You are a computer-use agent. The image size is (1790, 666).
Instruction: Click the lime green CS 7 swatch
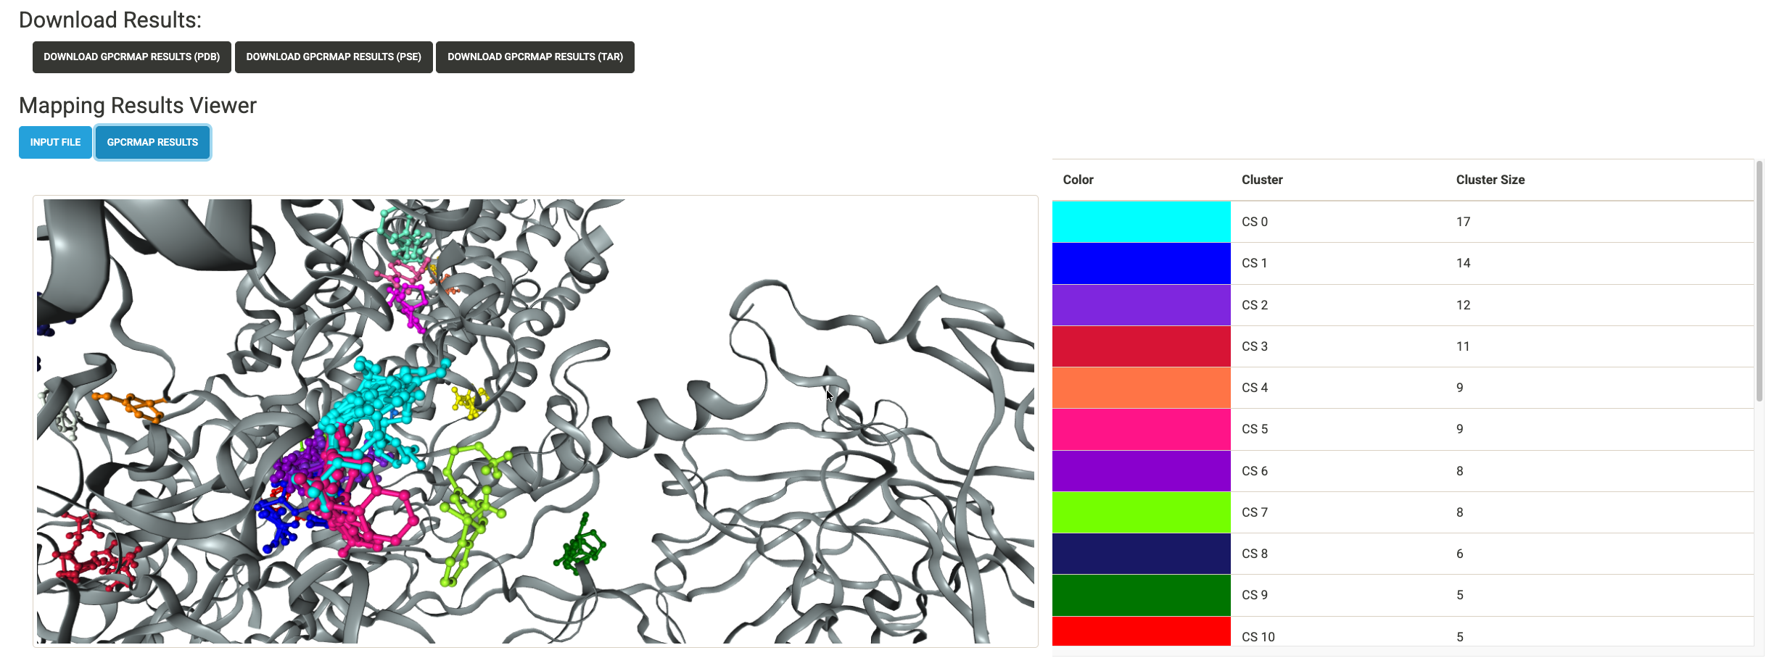click(1142, 512)
